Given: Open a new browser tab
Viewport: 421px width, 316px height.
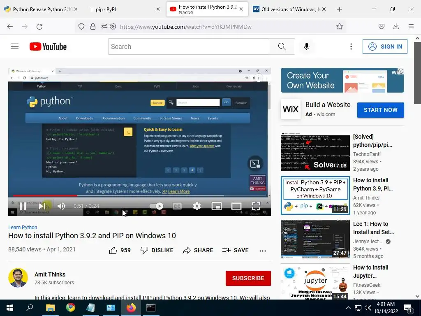Looking at the screenshot, I should click(339, 9).
